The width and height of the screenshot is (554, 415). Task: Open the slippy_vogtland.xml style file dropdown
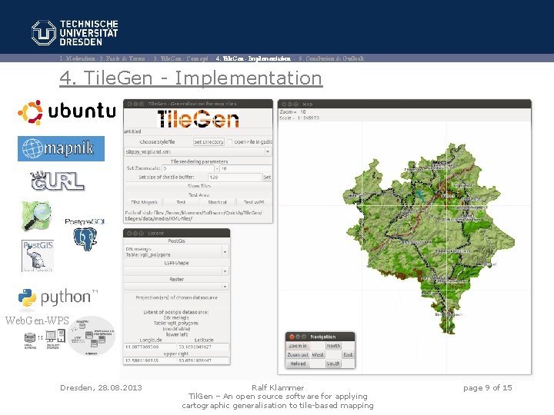tap(199, 151)
